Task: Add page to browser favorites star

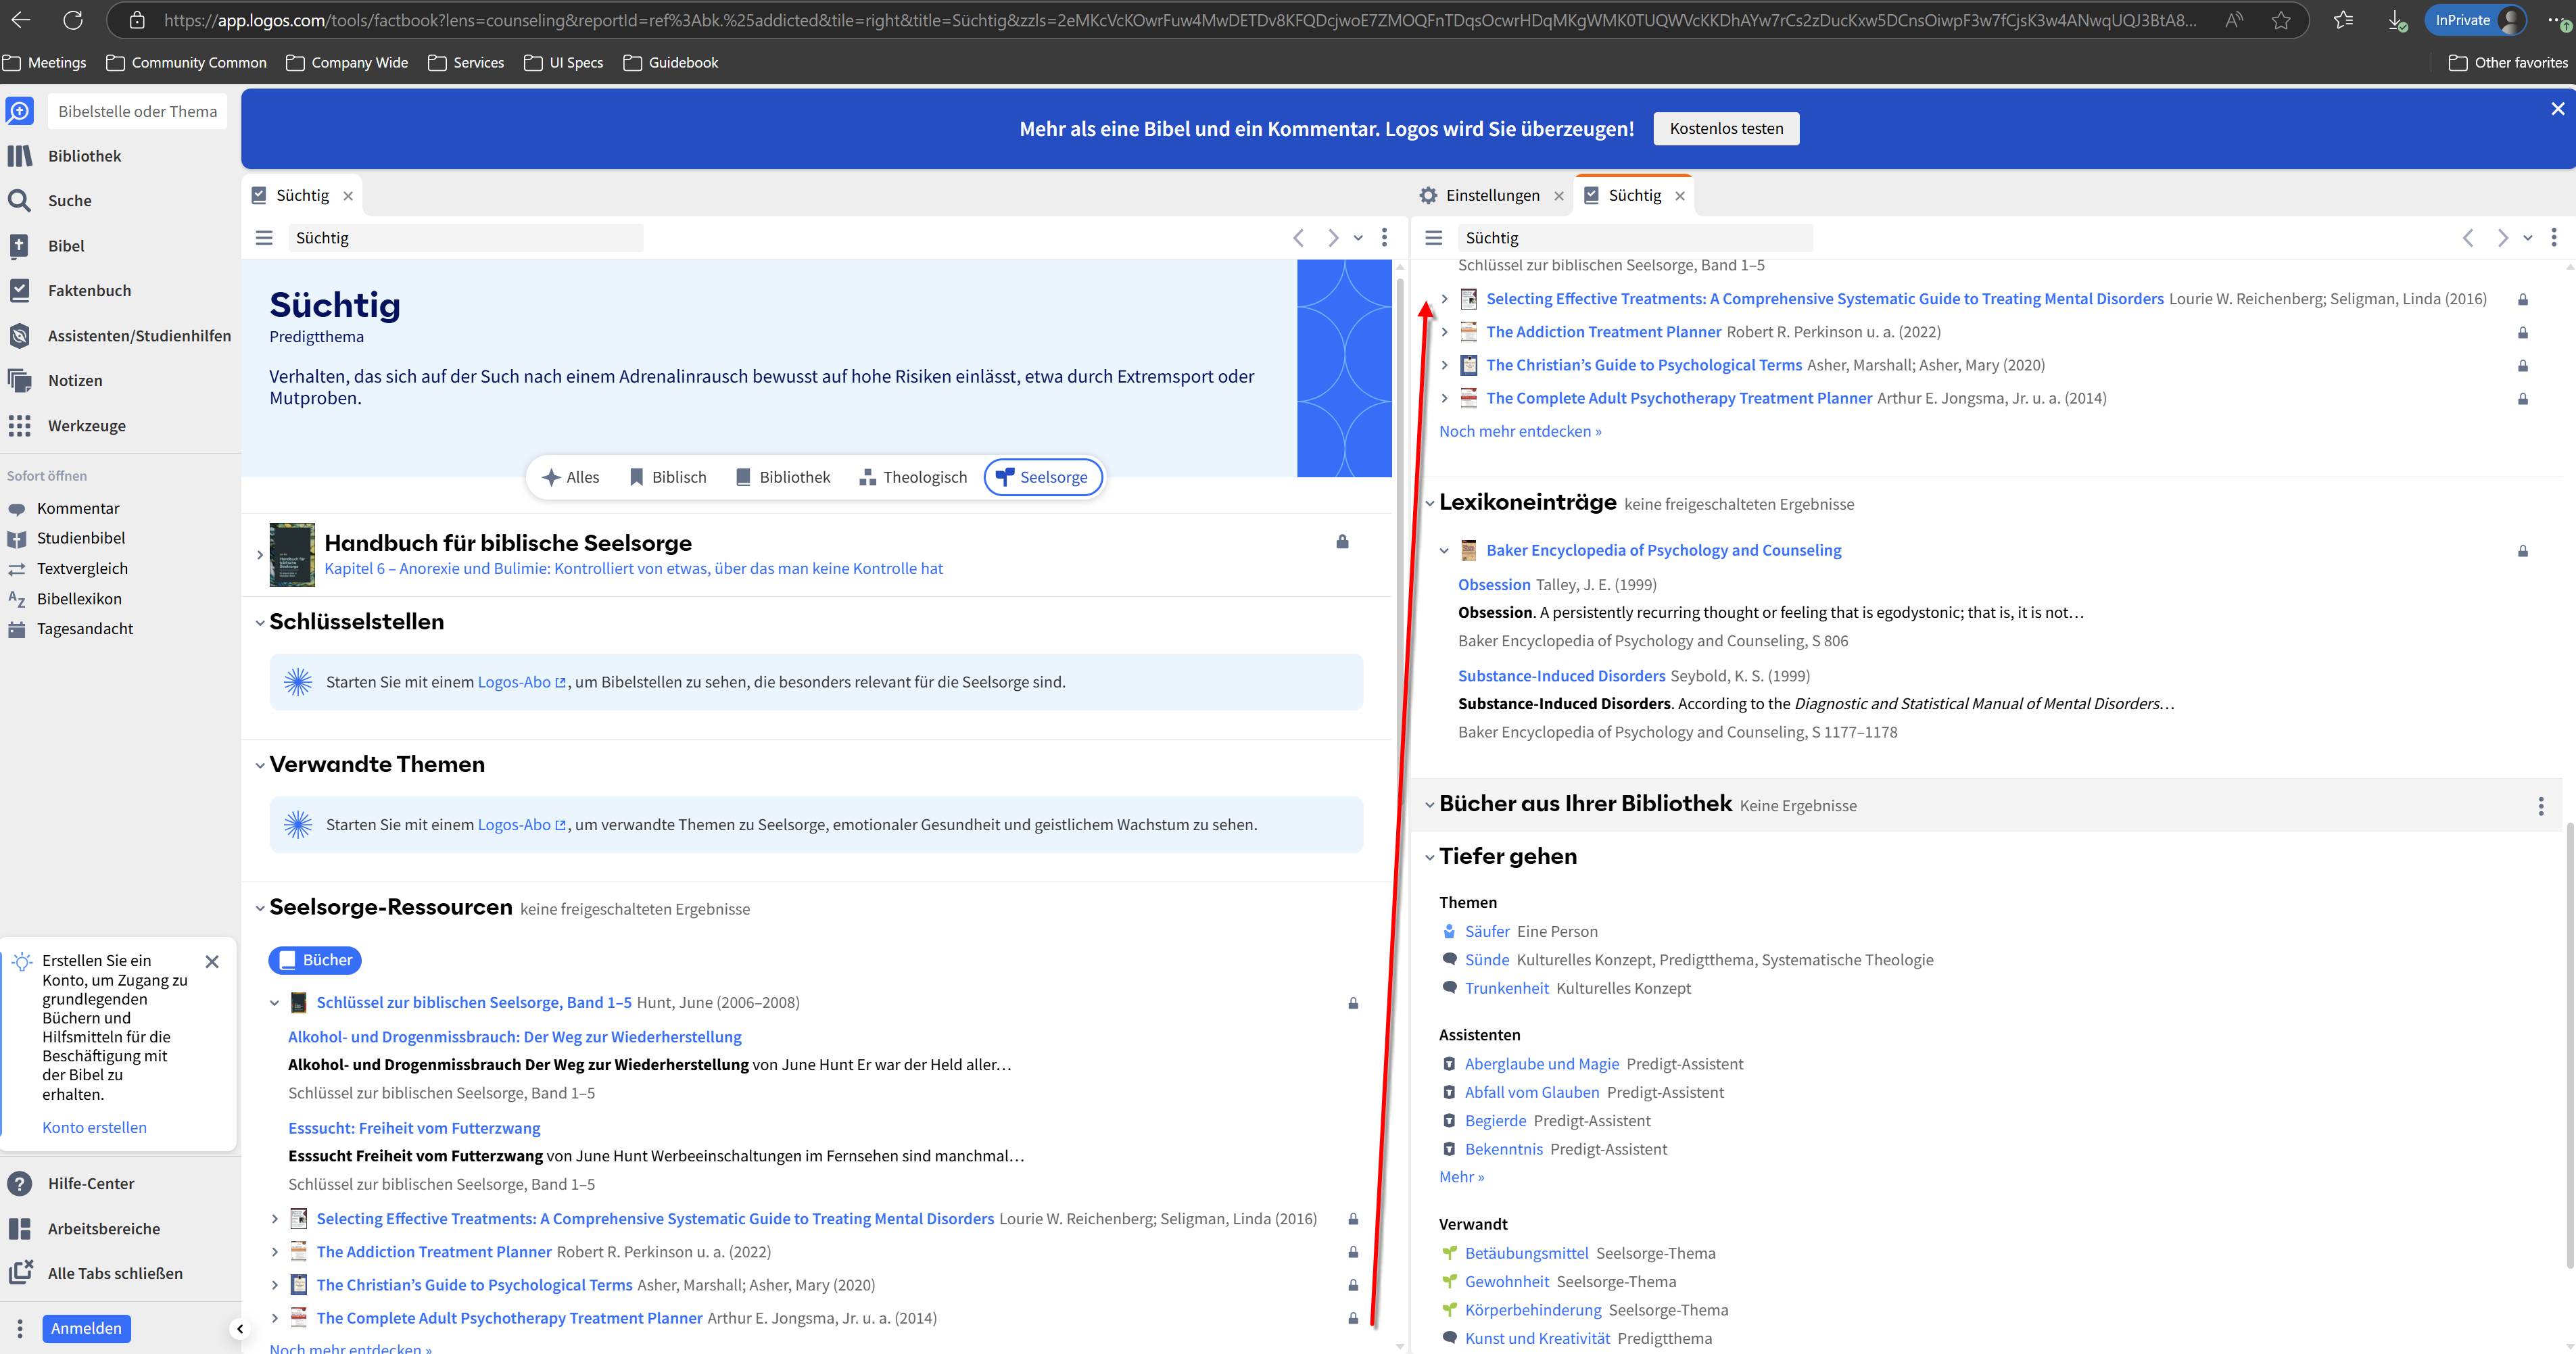Action: coord(2280,20)
